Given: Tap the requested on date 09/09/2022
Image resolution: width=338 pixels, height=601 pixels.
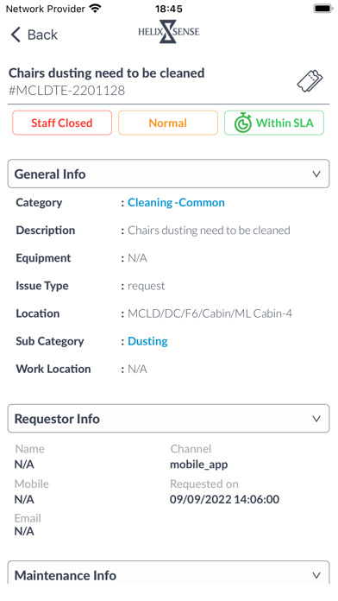Looking at the screenshot, I should coord(201,499).
